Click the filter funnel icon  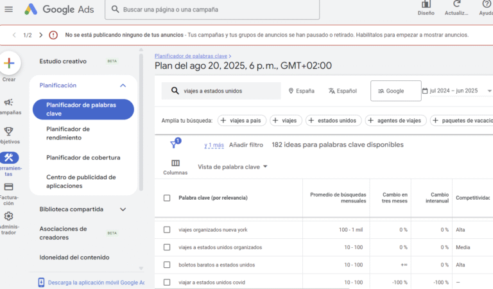(174, 144)
